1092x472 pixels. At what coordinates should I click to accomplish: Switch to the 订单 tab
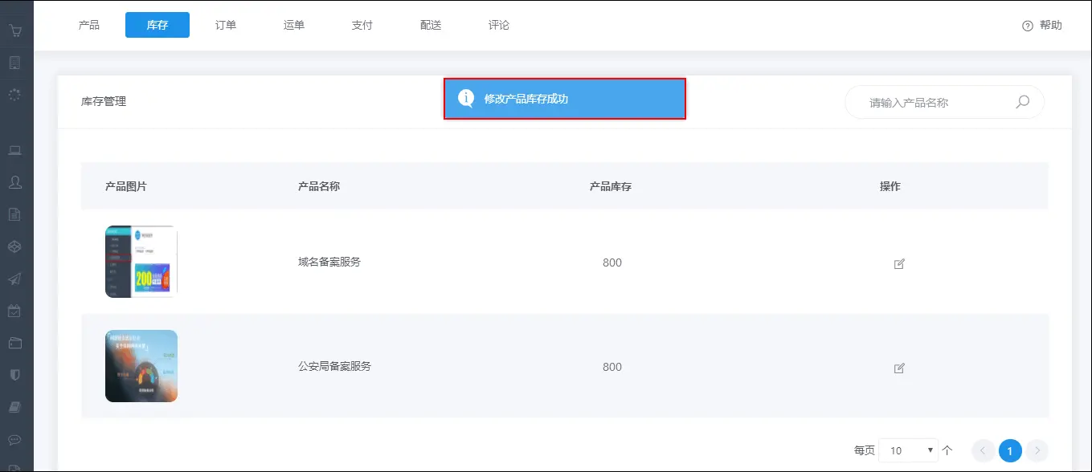(226, 25)
